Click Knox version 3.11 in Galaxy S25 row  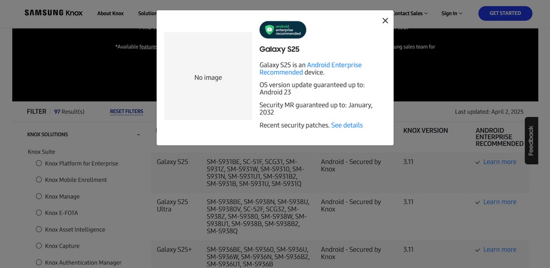[x=408, y=162]
